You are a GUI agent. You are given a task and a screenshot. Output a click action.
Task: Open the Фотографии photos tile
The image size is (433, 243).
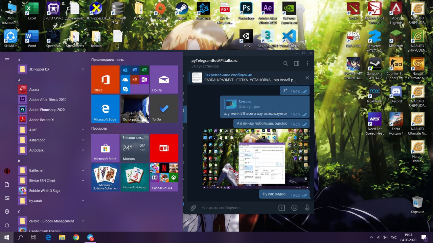pos(135,109)
